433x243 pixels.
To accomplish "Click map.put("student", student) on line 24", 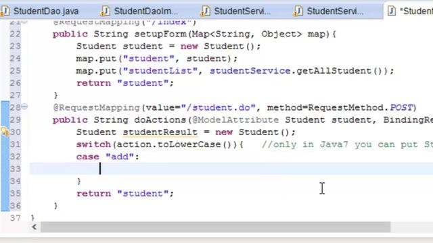I will tap(156, 59).
